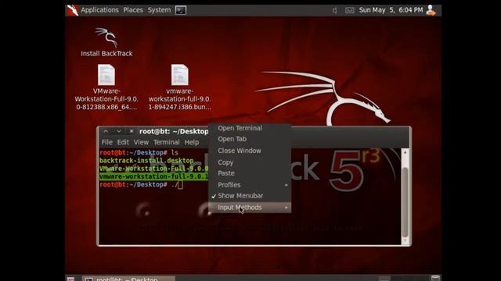Screen dimensions: 501x281
Task: Click the terminal command prompt cursor
Action: (180, 185)
